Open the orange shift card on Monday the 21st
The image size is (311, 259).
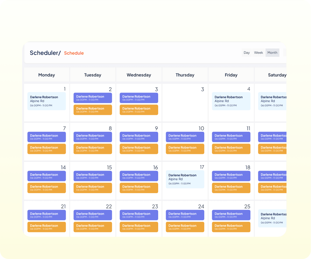(x=47, y=227)
